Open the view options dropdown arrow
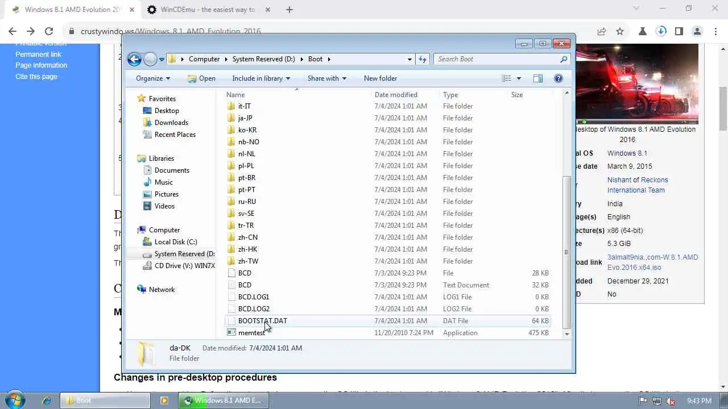728x409 pixels. point(519,78)
